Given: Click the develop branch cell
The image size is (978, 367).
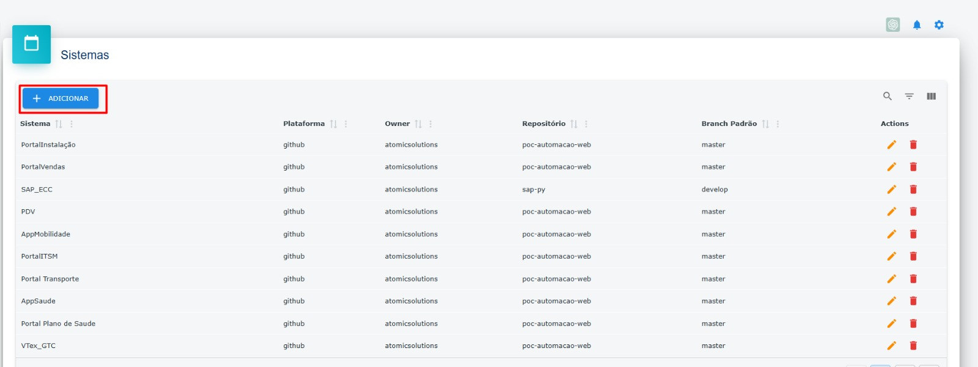Looking at the screenshot, I should point(715,190).
